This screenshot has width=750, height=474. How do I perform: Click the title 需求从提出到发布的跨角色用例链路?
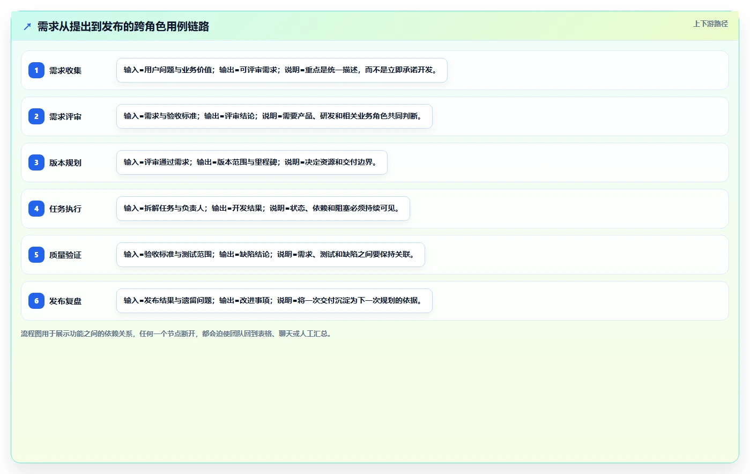click(123, 26)
